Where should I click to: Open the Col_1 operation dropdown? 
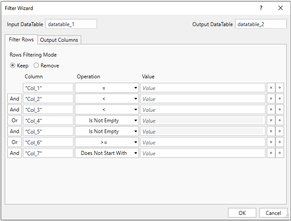tap(106, 88)
